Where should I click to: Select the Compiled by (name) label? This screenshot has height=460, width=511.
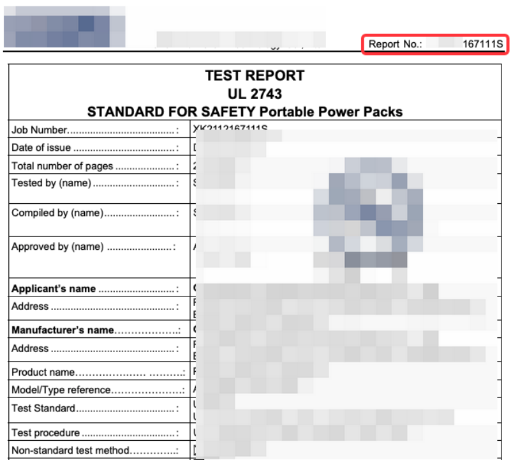tap(57, 213)
